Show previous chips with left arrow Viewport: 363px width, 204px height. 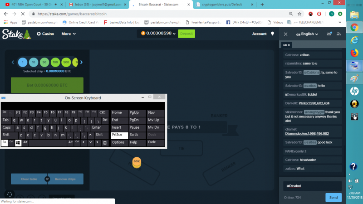click(13, 62)
